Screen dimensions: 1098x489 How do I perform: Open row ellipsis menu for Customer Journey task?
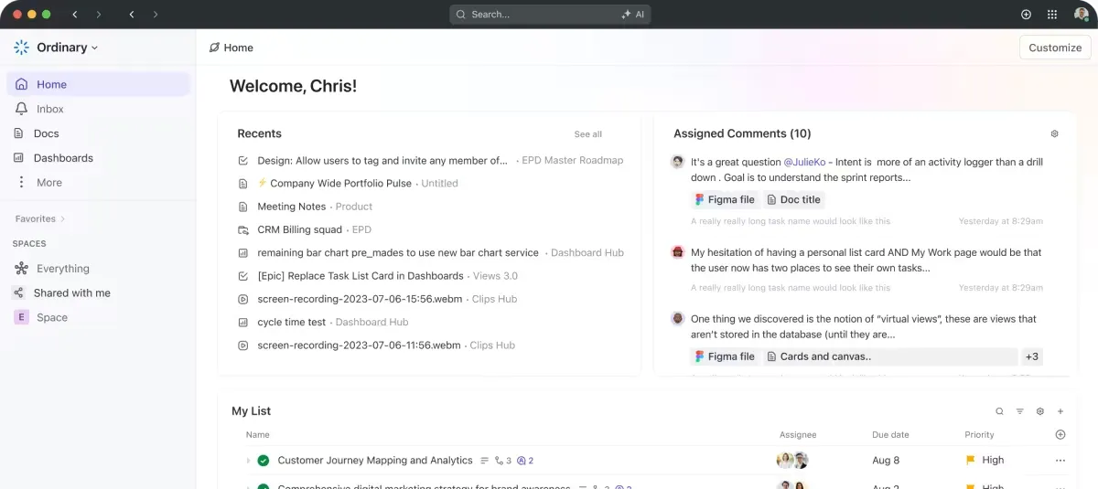pyautogui.click(x=1060, y=461)
